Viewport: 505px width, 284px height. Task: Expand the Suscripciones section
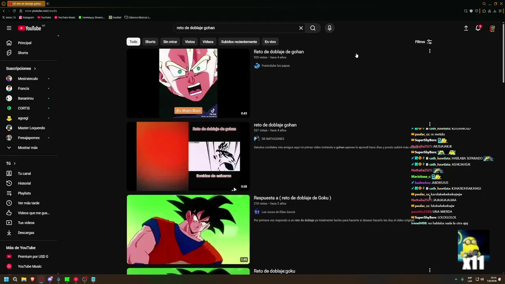[21, 69]
